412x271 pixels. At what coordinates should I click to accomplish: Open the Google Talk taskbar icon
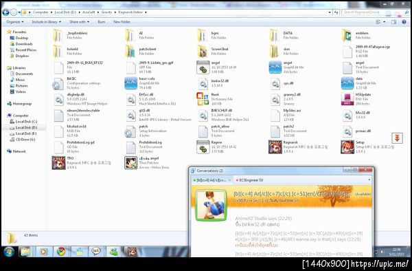point(96,252)
